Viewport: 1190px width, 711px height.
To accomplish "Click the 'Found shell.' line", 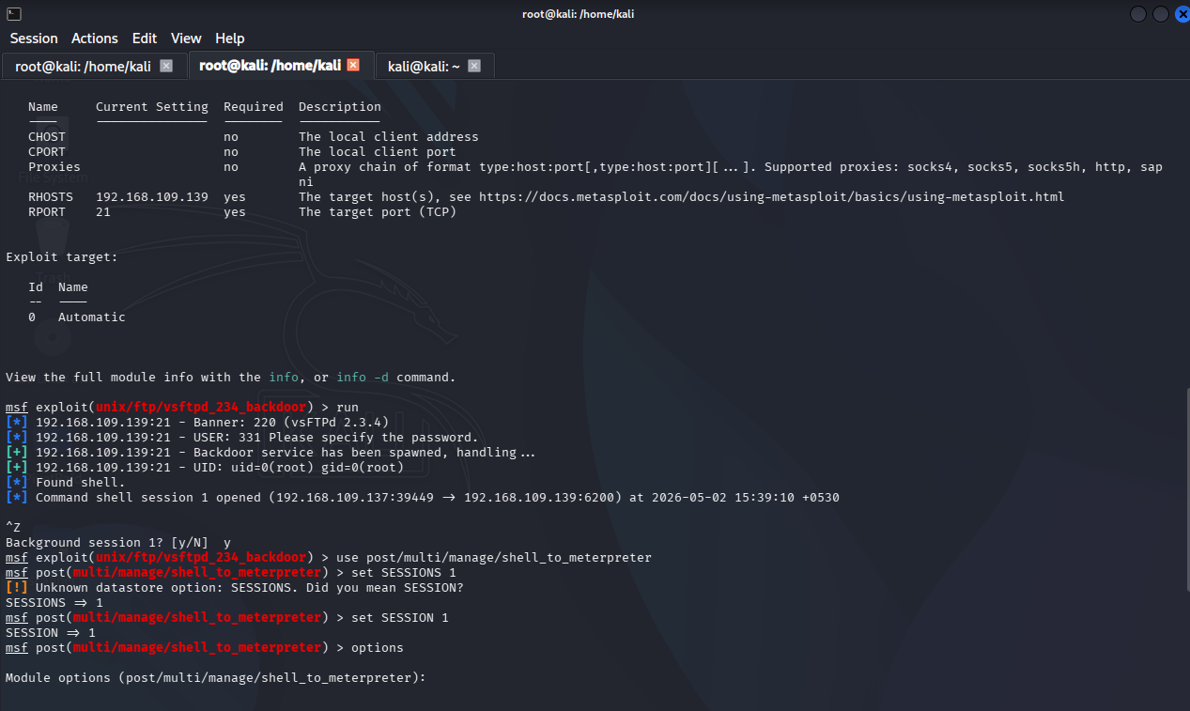I will click(x=66, y=483).
